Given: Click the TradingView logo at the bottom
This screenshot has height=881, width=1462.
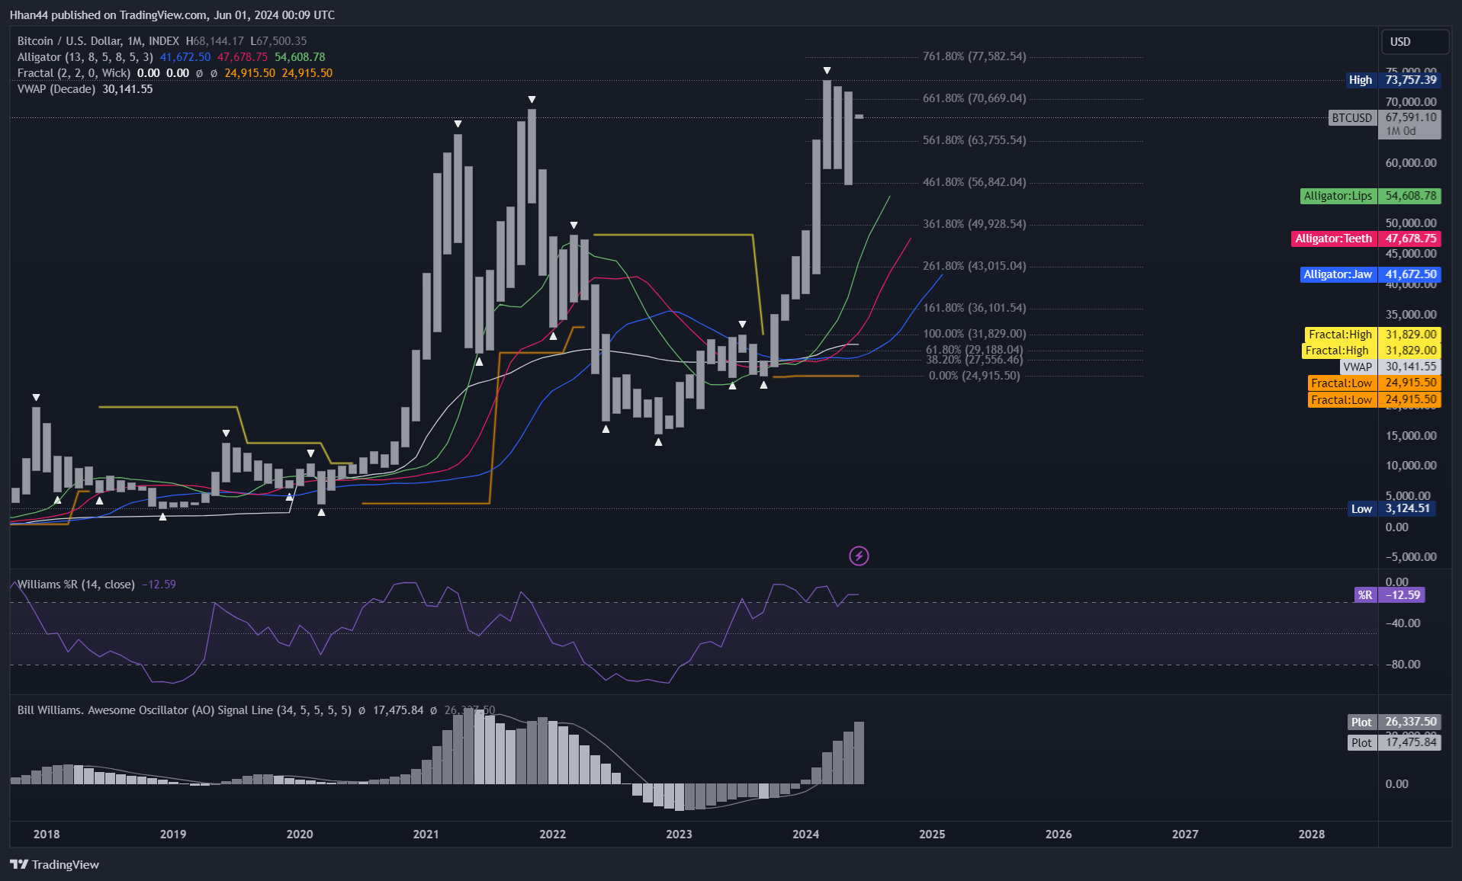Looking at the screenshot, I should pos(54,864).
